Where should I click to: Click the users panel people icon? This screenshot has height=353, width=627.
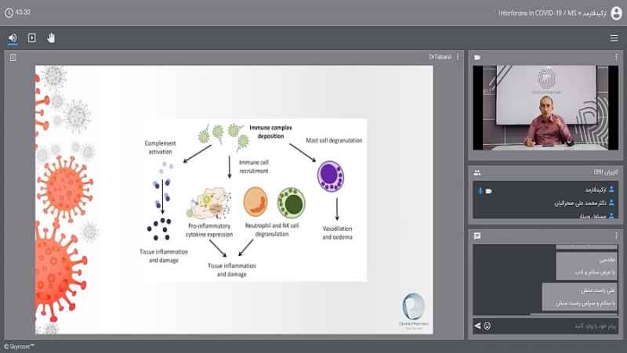click(x=477, y=172)
